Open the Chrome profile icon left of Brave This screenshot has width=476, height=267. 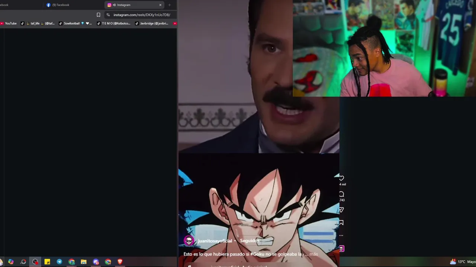pyautogui.click(x=108, y=262)
